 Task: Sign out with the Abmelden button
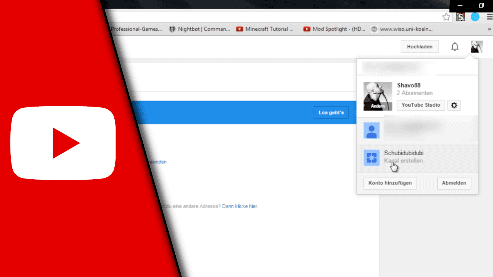tap(454, 183)
